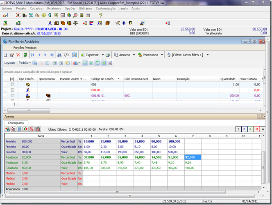Image resolution: width=272 pixels, height=205 pixels.
Task: Go to the first record
Action: [33, 55]
